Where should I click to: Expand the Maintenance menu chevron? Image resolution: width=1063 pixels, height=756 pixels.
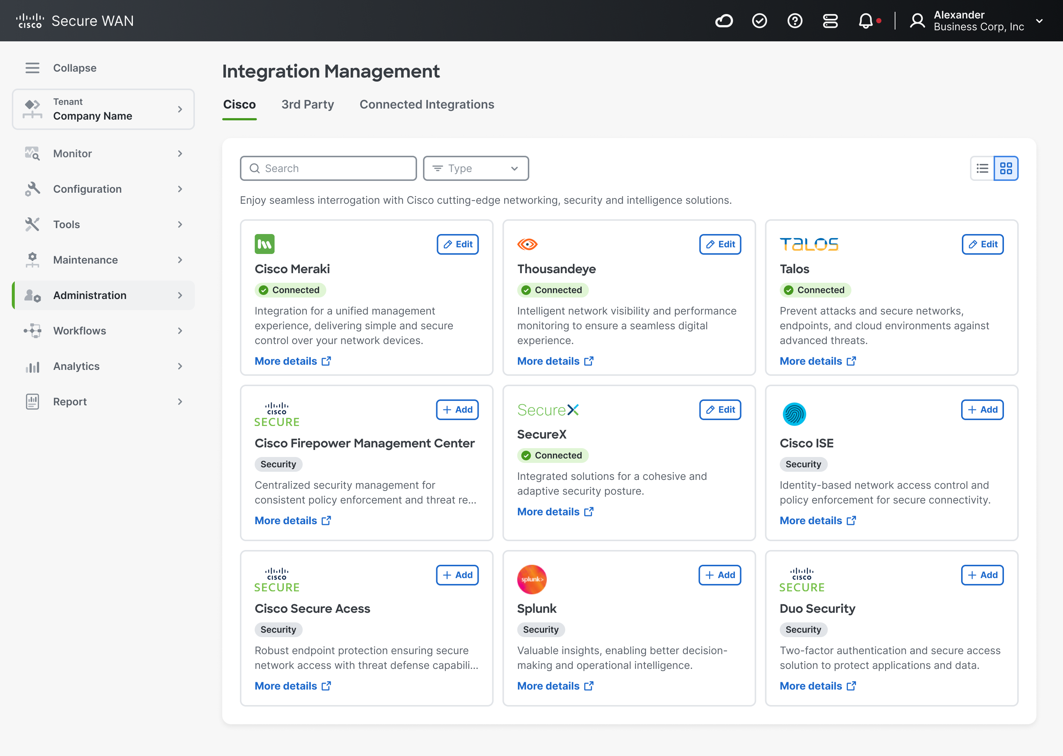[x=180, y=260]
